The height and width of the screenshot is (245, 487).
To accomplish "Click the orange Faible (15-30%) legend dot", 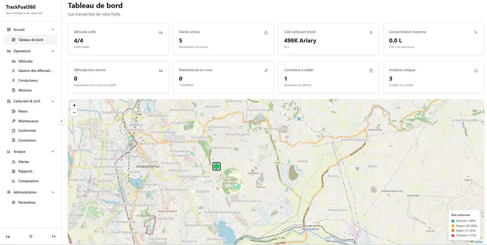I will click(453, 230).
